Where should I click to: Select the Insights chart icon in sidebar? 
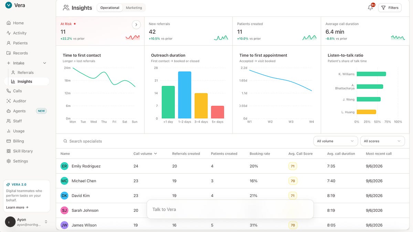click(x=13, y=81)
